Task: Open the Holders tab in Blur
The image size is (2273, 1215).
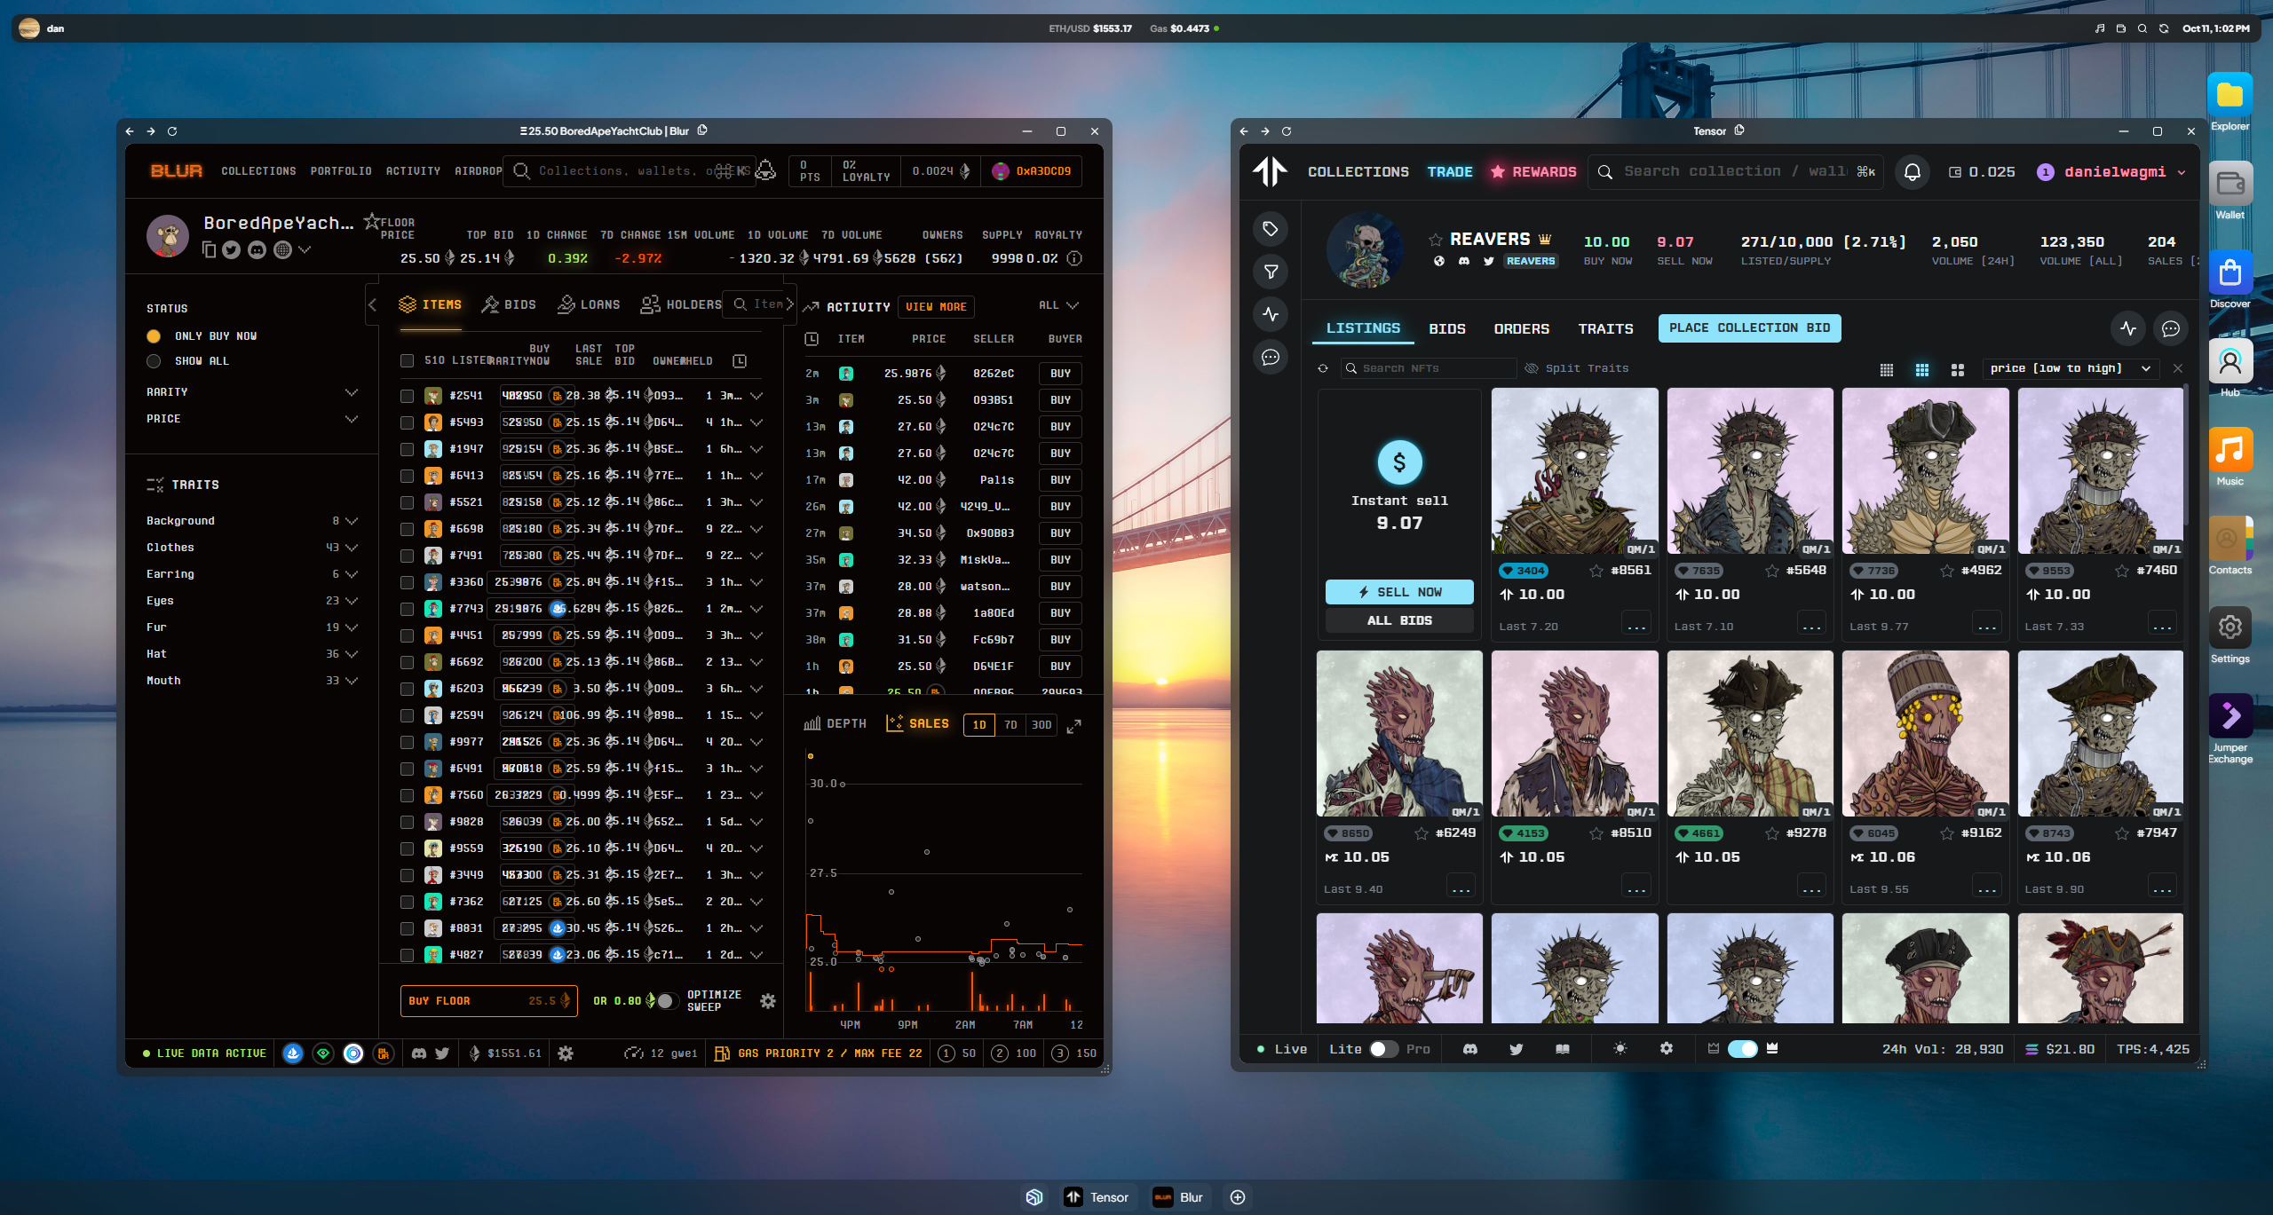Action: [681, 305]
